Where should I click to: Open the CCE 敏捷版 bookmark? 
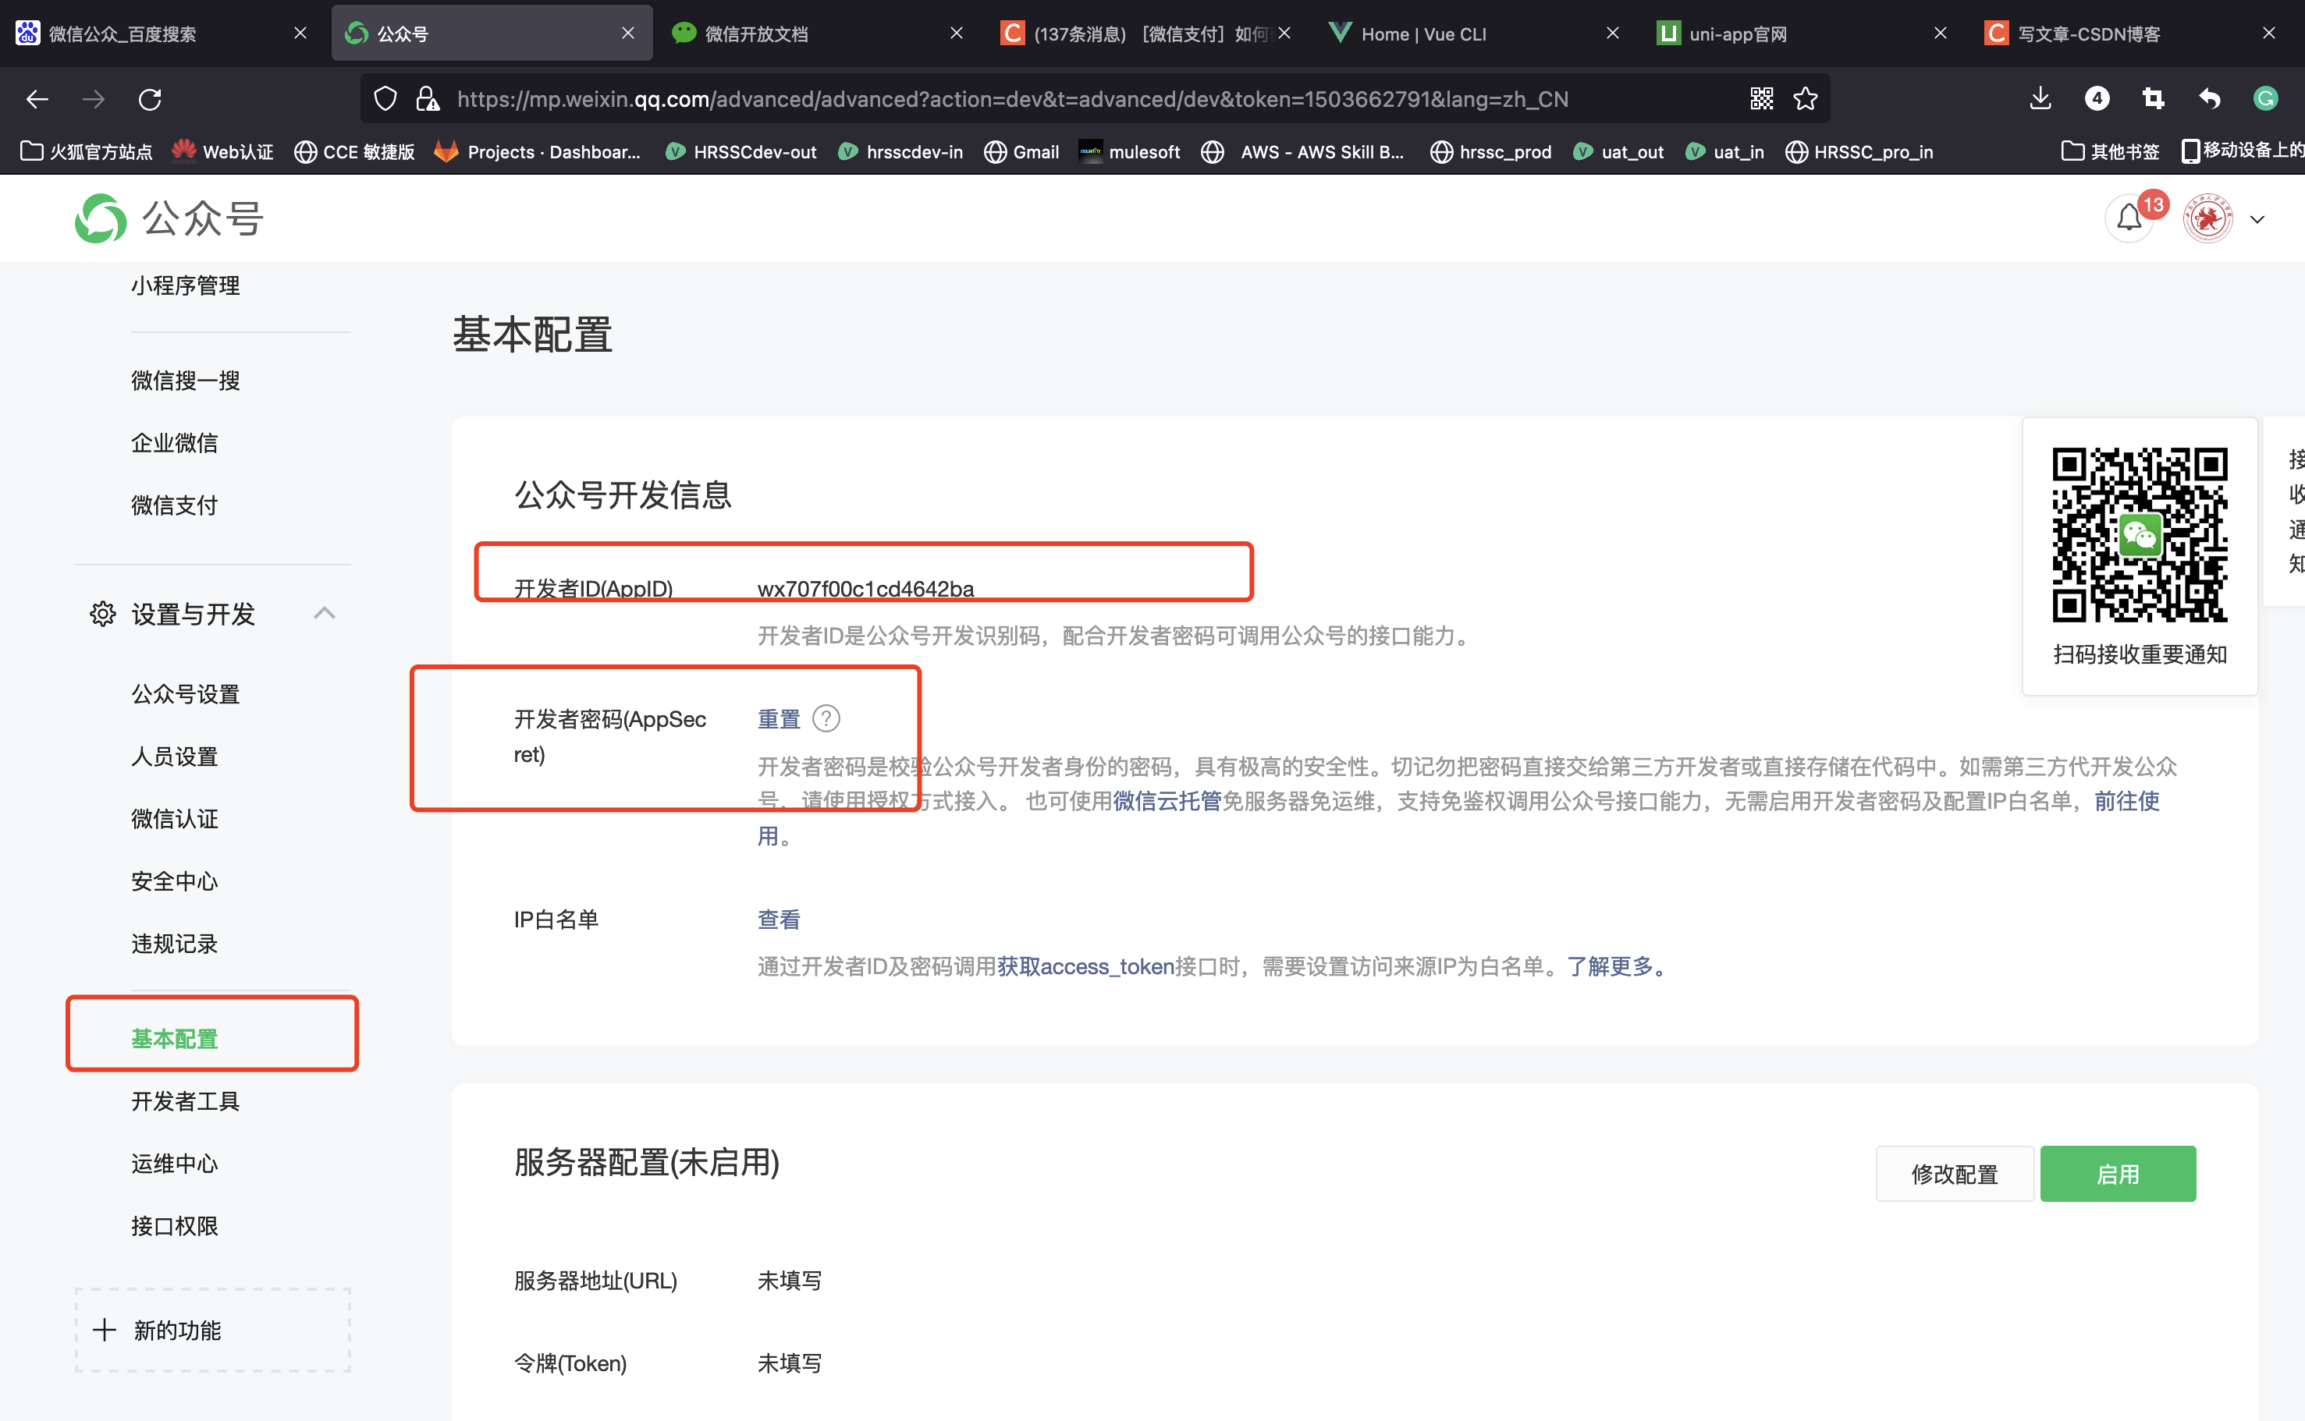354,151
